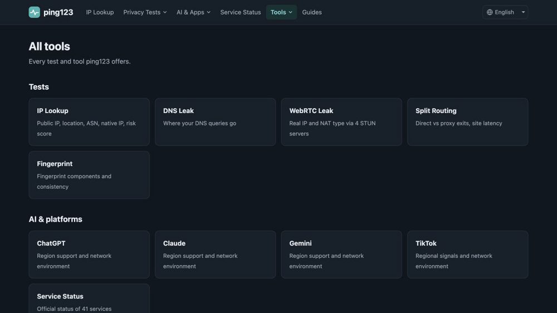The image size is (557, 313).
Task: Open the DNS Leak test card
Action: point(215,122)
